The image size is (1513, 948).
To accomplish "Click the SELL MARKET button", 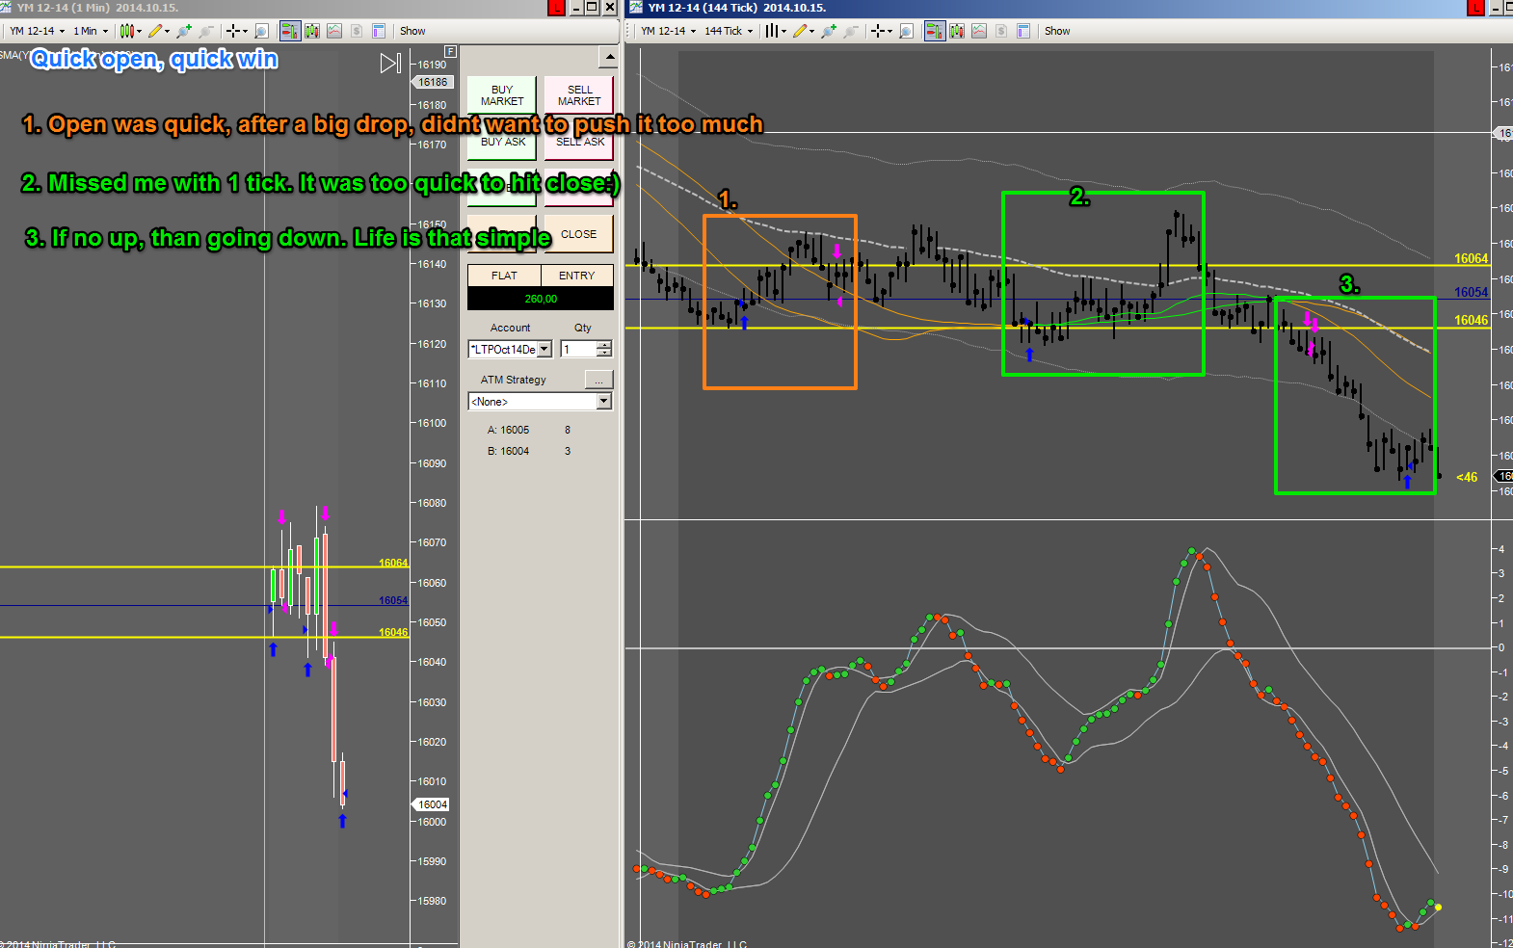I will (579, 94).
